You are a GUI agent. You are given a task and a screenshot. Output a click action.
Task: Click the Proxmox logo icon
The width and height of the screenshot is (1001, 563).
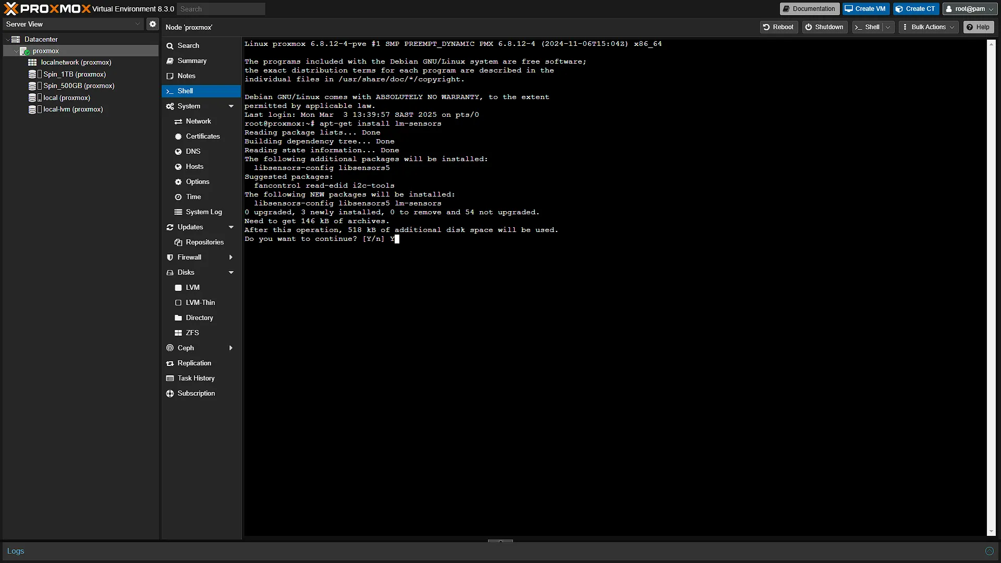[11, 8]
